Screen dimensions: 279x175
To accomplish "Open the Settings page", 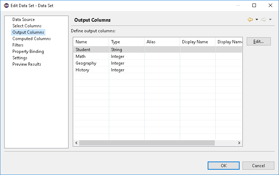I will click(20, 58).
